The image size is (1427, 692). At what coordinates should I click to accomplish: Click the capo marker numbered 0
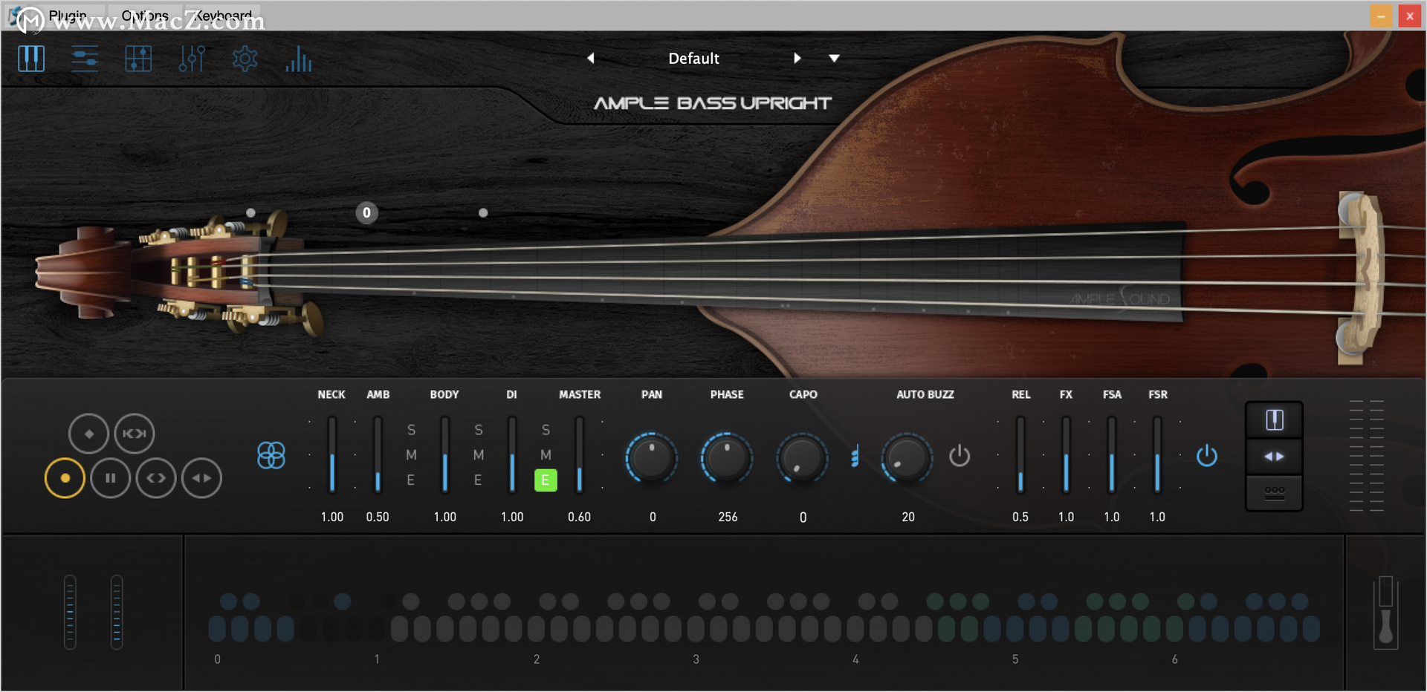pyautogui.click(x=366, y=213)
